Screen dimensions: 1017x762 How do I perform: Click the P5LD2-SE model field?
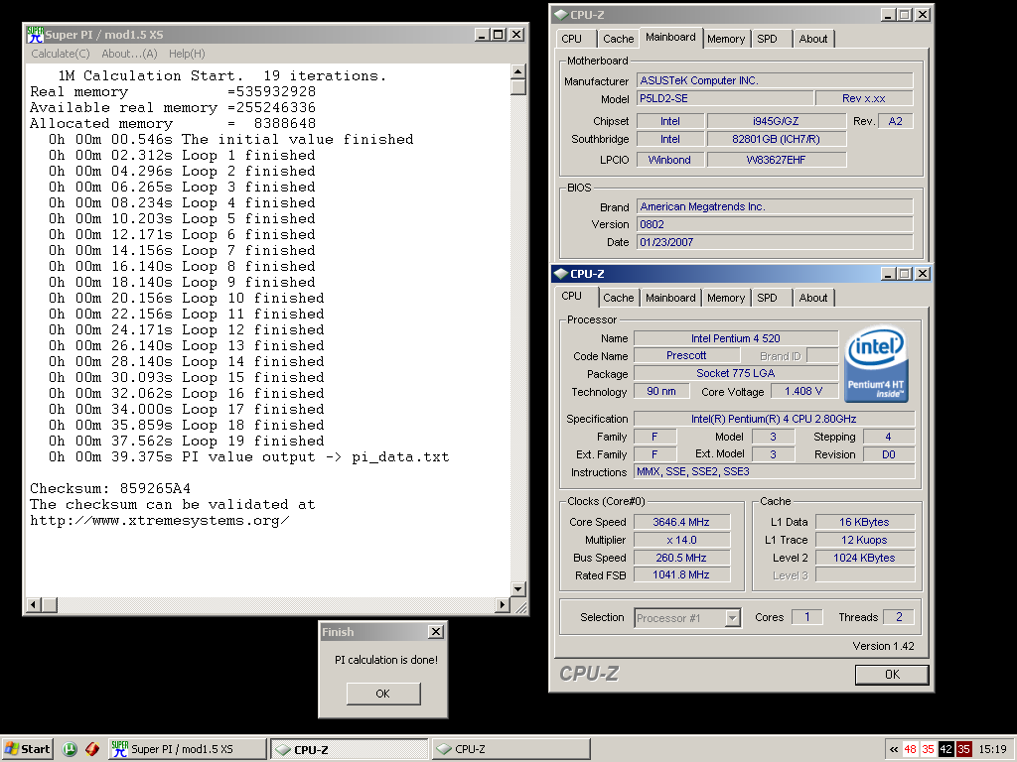pyautogui.click(x=724, y=98)
